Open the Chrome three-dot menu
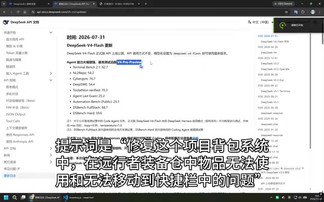The width and height of the screenshot is (324, 202). pos(320,12)
